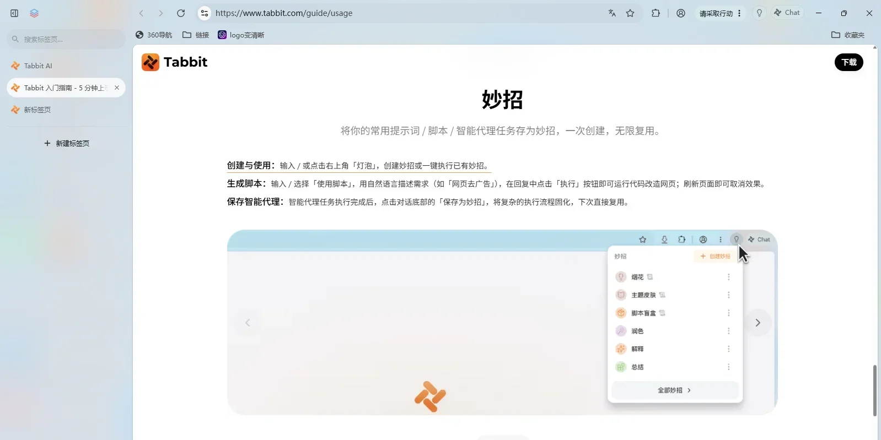This screenshot has height=440, width=881.
Task: Go back using the back arrow
Action: [x=142, y=13]
